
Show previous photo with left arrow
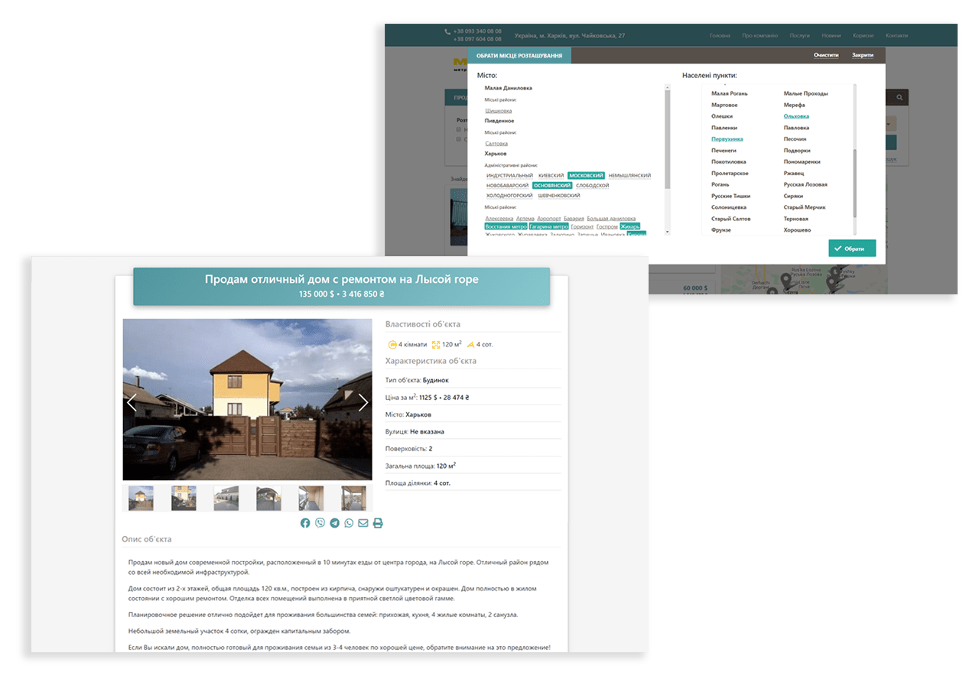(132, 402)
